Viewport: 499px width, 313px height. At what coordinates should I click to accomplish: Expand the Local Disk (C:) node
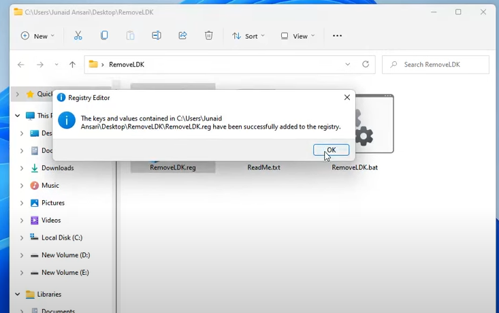tap(22, 238)
